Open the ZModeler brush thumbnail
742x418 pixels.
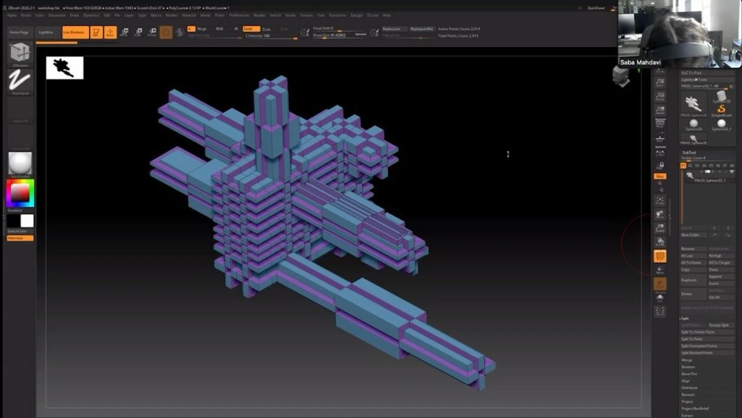tap(20, 54)
